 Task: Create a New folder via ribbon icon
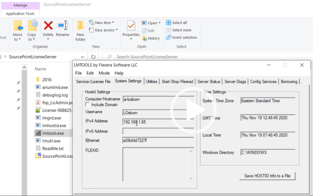point(80,26)
